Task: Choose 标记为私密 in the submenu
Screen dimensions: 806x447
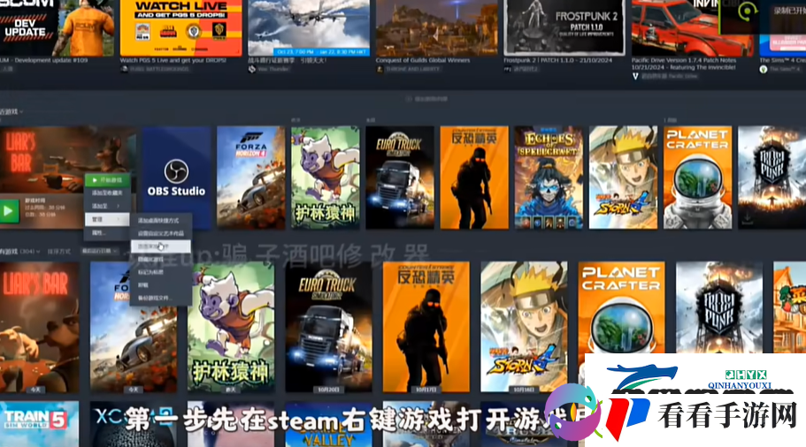Action: click(160, 272)
